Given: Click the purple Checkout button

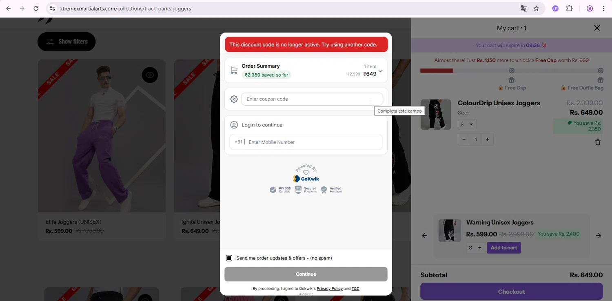Looking at the screenshot, I should point(511,292).
